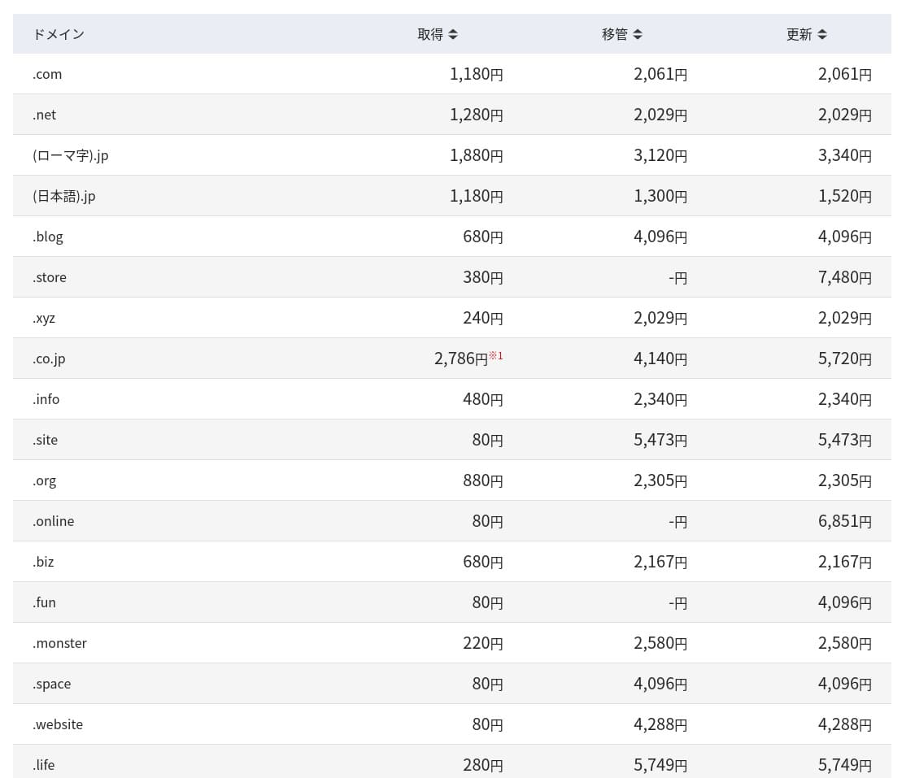Click the .monster domain name cell
The height and width of the screenshot is (778, 902).
tap(60, 643)
